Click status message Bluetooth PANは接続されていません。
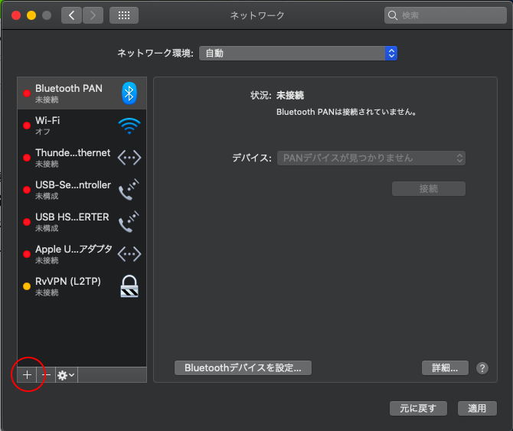The height and width of the screenshot is (431, 513). 347,112
